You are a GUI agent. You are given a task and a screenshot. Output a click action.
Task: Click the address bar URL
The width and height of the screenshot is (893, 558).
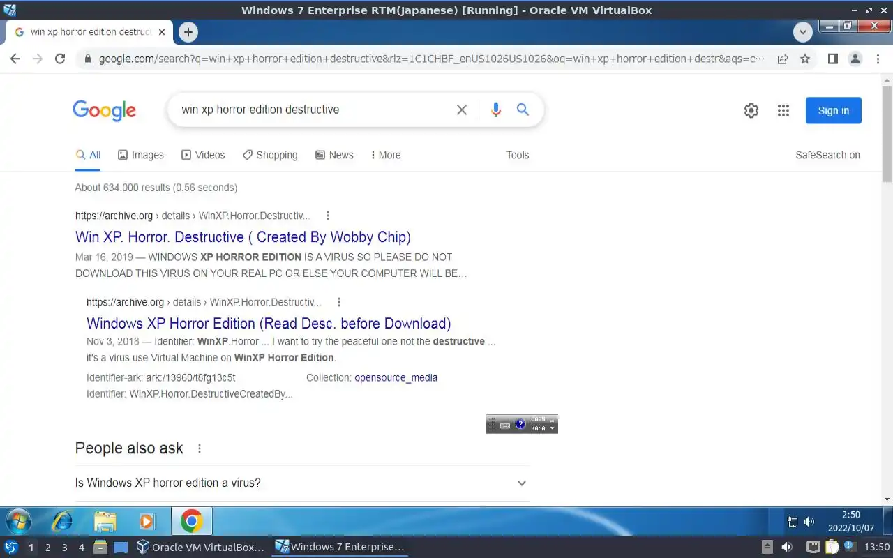(431, 59)
